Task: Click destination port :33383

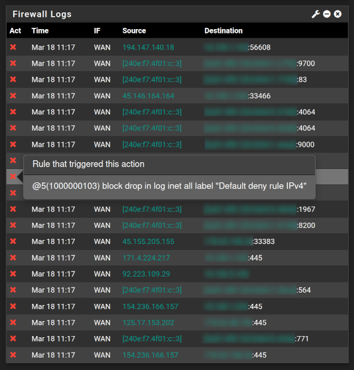Action: pyautogui.click(x=264, y=241)
